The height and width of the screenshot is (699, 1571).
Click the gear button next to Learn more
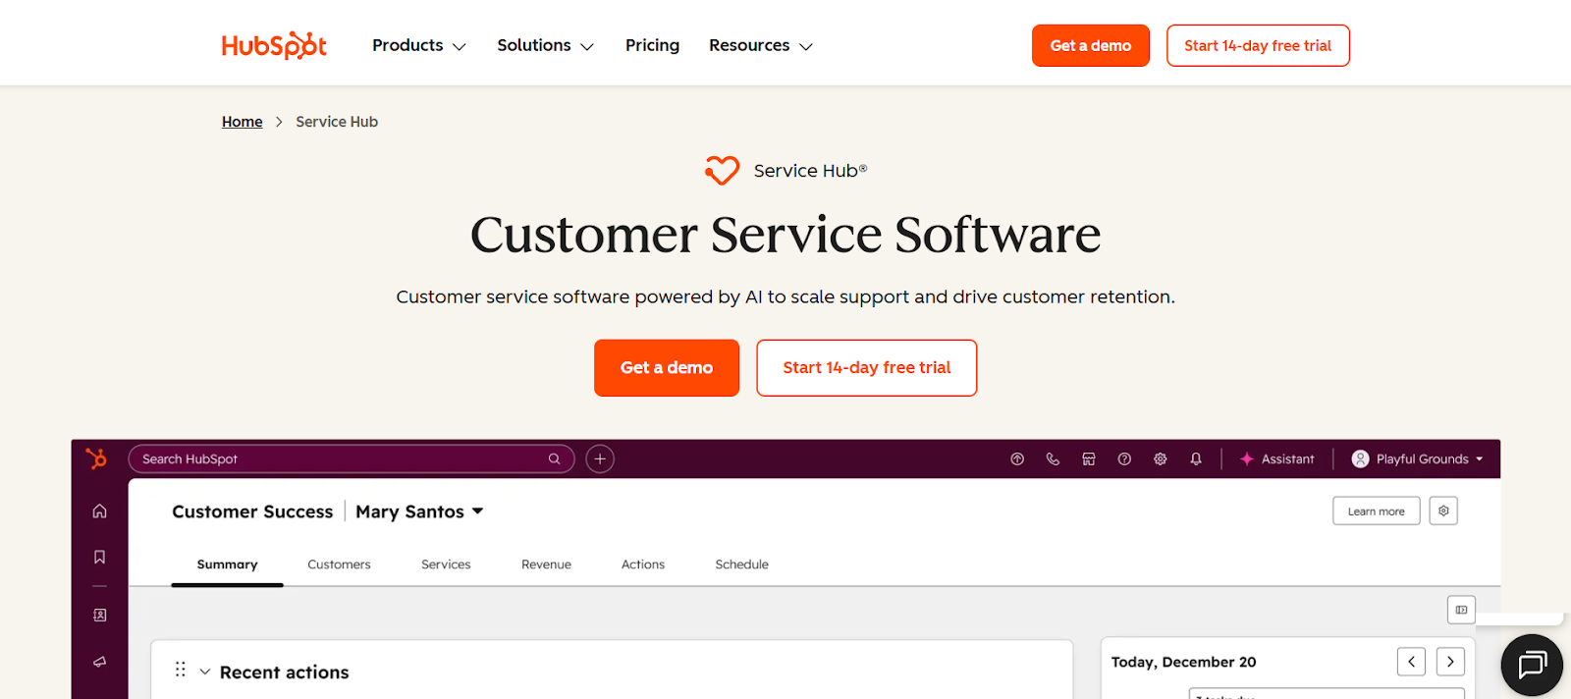click(x=1443, y=511)
